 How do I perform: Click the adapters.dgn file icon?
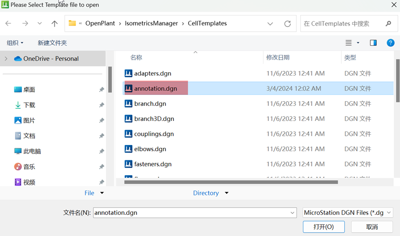(x=129, y=74)
